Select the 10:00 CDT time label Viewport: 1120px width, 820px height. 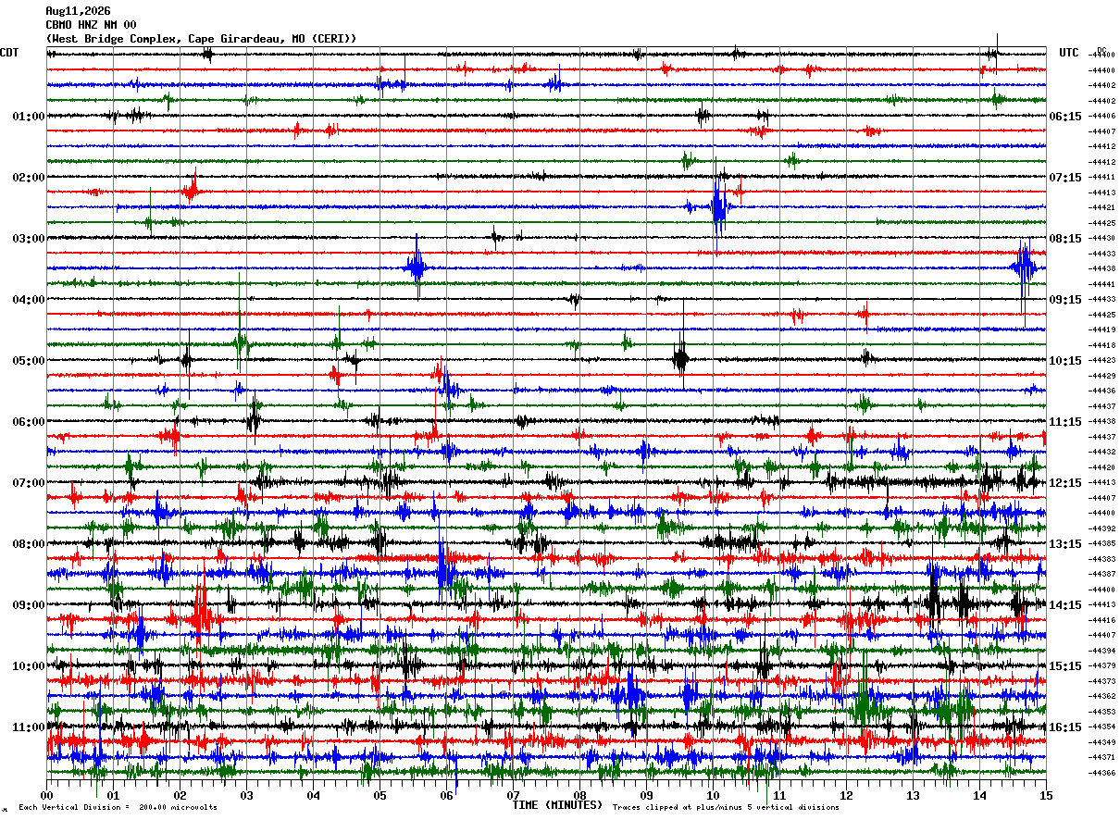click(28, 666)
